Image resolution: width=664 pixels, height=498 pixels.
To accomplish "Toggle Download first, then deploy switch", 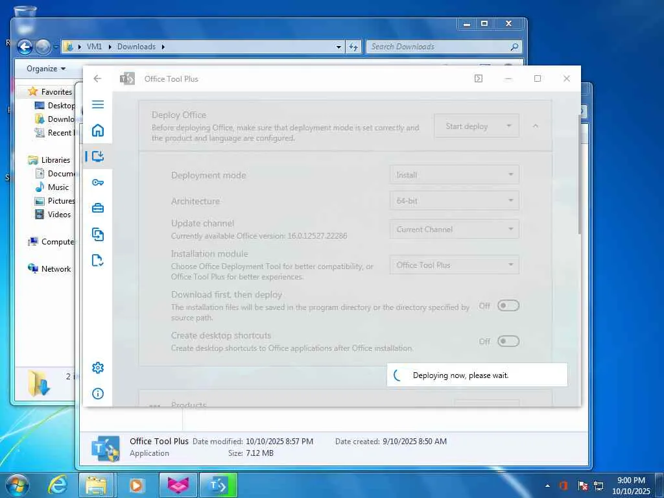I will (x=508, y=305).
